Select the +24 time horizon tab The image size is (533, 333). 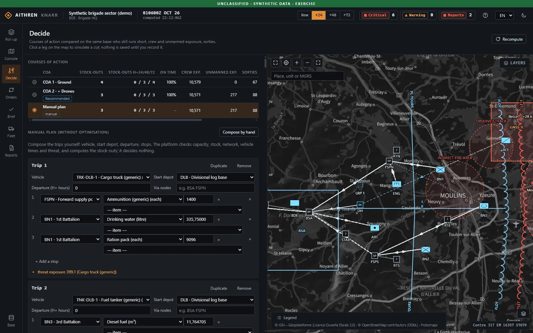pos(318,15)
